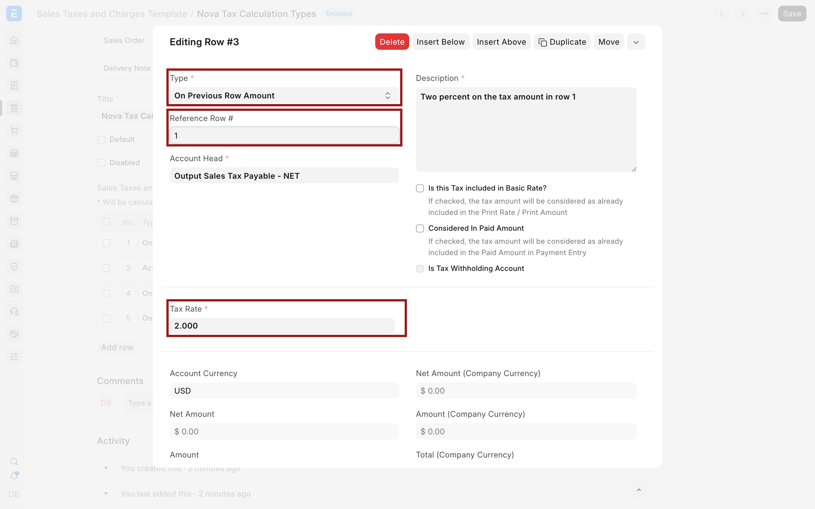Save the template
The width and height of the screenshot is (815, 509).
click(792, 14)
